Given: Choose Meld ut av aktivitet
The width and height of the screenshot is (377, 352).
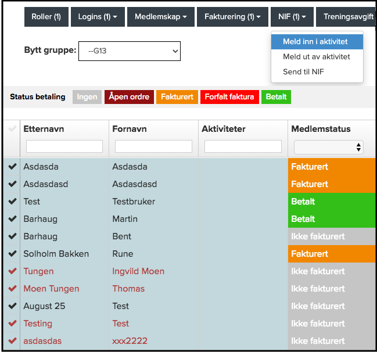Looking at the screenshot, I should [x=317, y=57].
